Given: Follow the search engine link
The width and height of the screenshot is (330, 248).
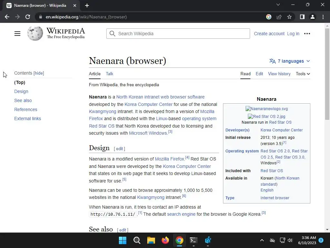Looking at the screenshot, I should (x=181, y=214).
